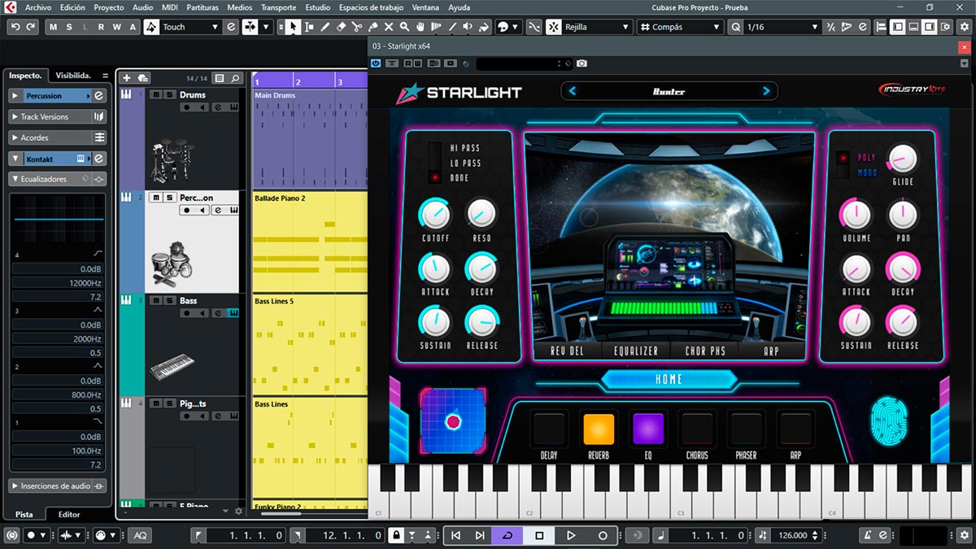Click the Stop transport button
The image size is (976, 549).
539,535
